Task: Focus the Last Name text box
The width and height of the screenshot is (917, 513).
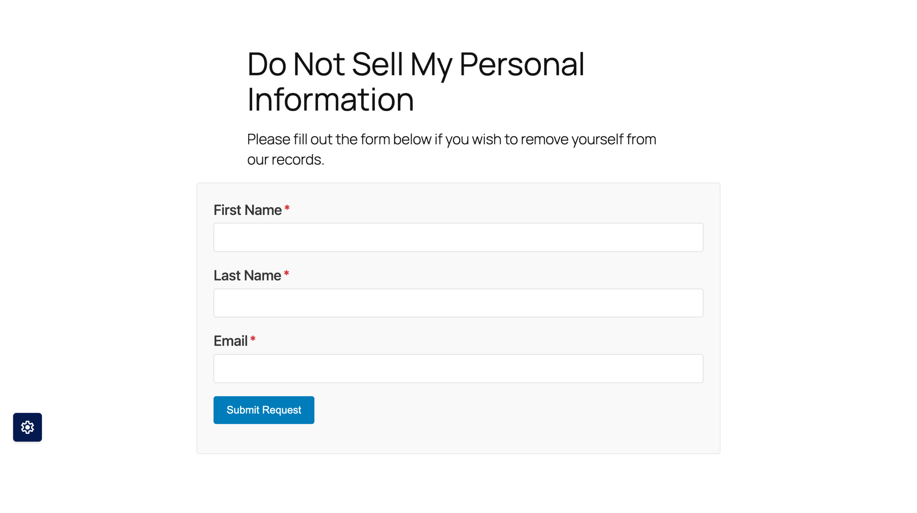Action: 458,302
